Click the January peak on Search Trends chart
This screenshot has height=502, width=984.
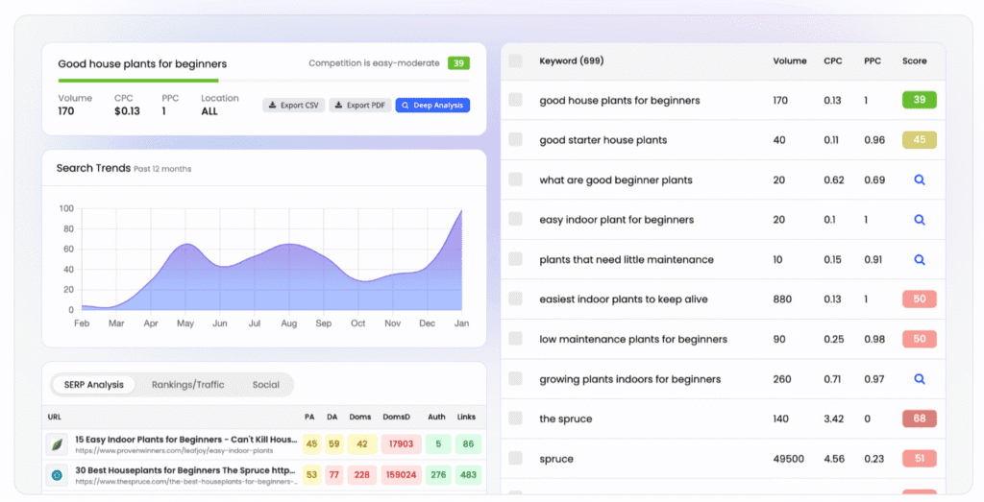point(461,211)
